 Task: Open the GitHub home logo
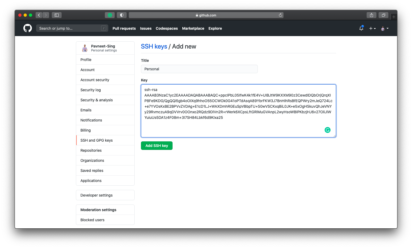pos(28,28)
